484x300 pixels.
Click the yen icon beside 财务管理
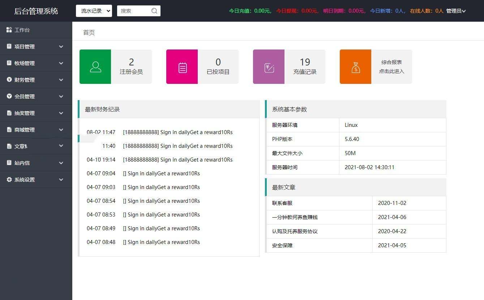pos(9,80)
